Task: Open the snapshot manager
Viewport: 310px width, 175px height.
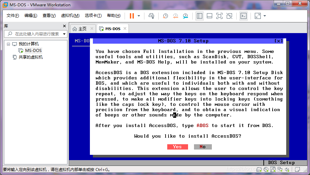Action: click(185, 16)
